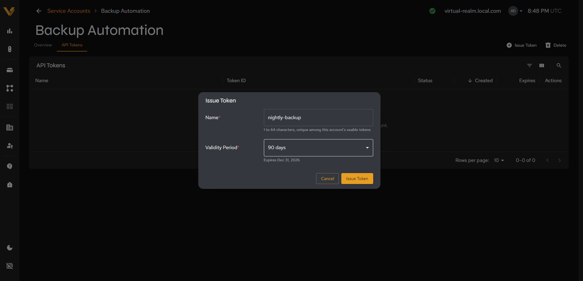Open the table search icon

(x=559, y=65)
